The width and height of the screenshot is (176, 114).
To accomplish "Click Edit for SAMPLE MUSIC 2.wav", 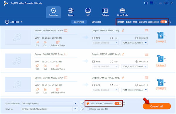I will (37, 91).
